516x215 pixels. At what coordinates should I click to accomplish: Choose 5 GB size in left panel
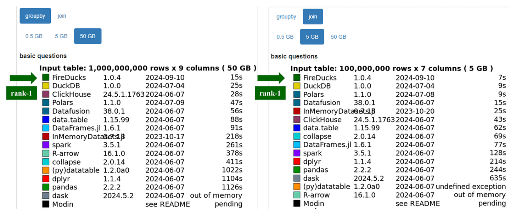[61, 36]
